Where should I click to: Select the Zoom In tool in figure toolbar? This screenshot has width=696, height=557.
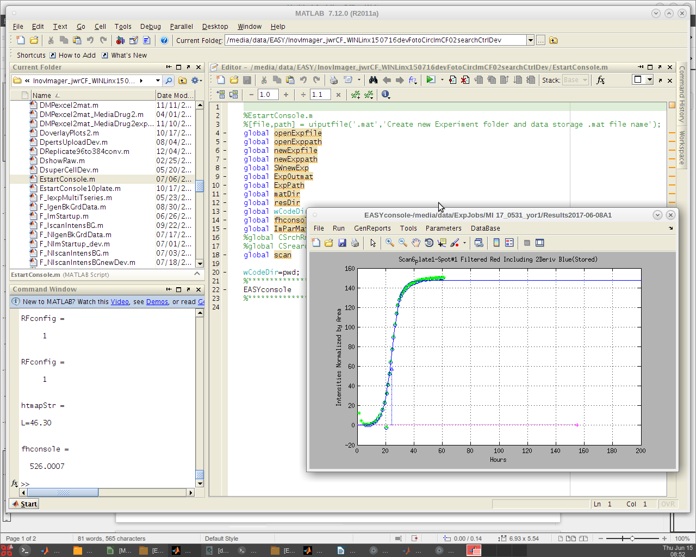point(390,243)
